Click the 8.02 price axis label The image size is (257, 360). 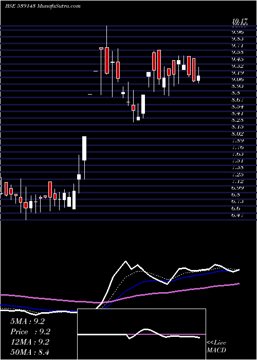[x=237, y=134]
